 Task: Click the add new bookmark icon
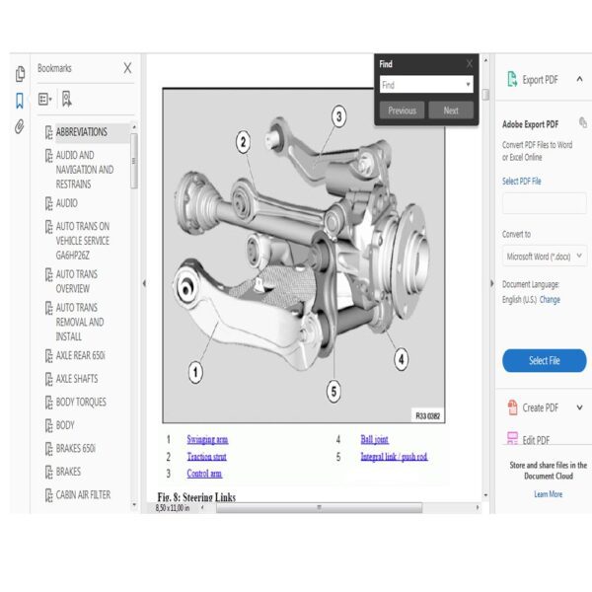pyautogui.click(x=67, y=99)
